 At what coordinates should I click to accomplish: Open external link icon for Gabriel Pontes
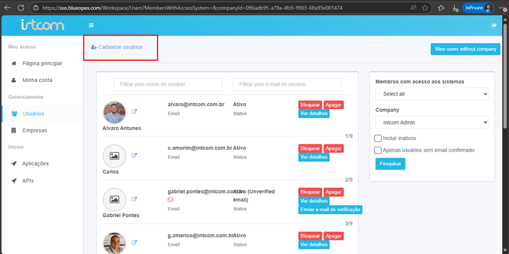pos(134,199)
